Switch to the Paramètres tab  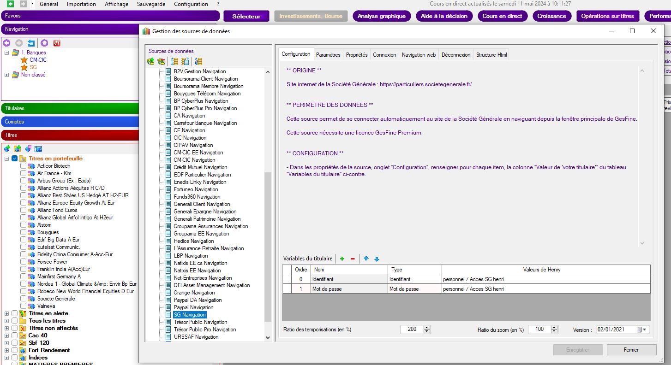(328, 54)
